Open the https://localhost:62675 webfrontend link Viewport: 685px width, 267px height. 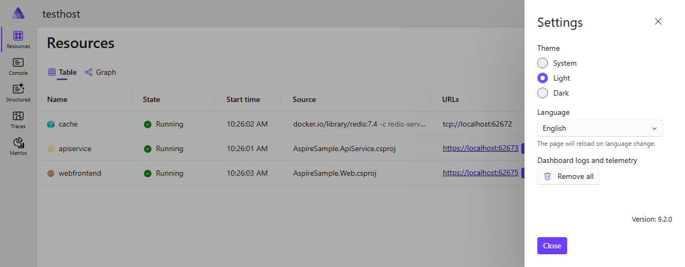[x=481, y=173]
